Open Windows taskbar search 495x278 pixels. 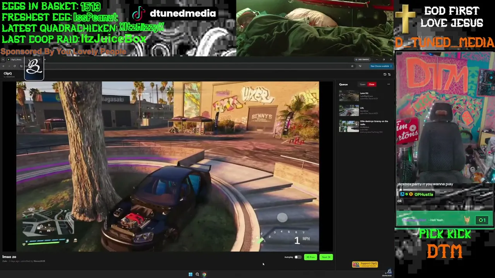coord(197,275)
